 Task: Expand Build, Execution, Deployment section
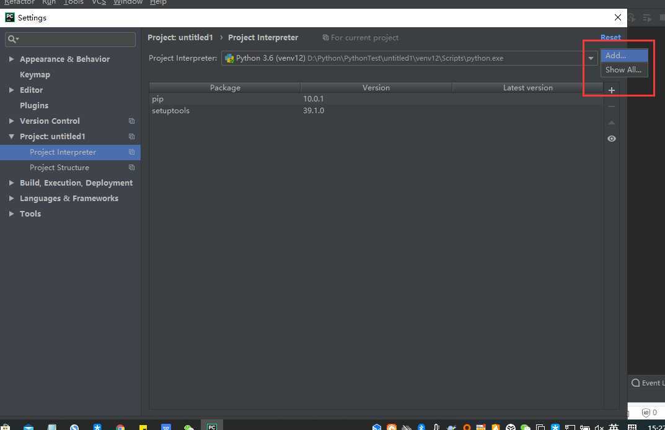point(11,183)
